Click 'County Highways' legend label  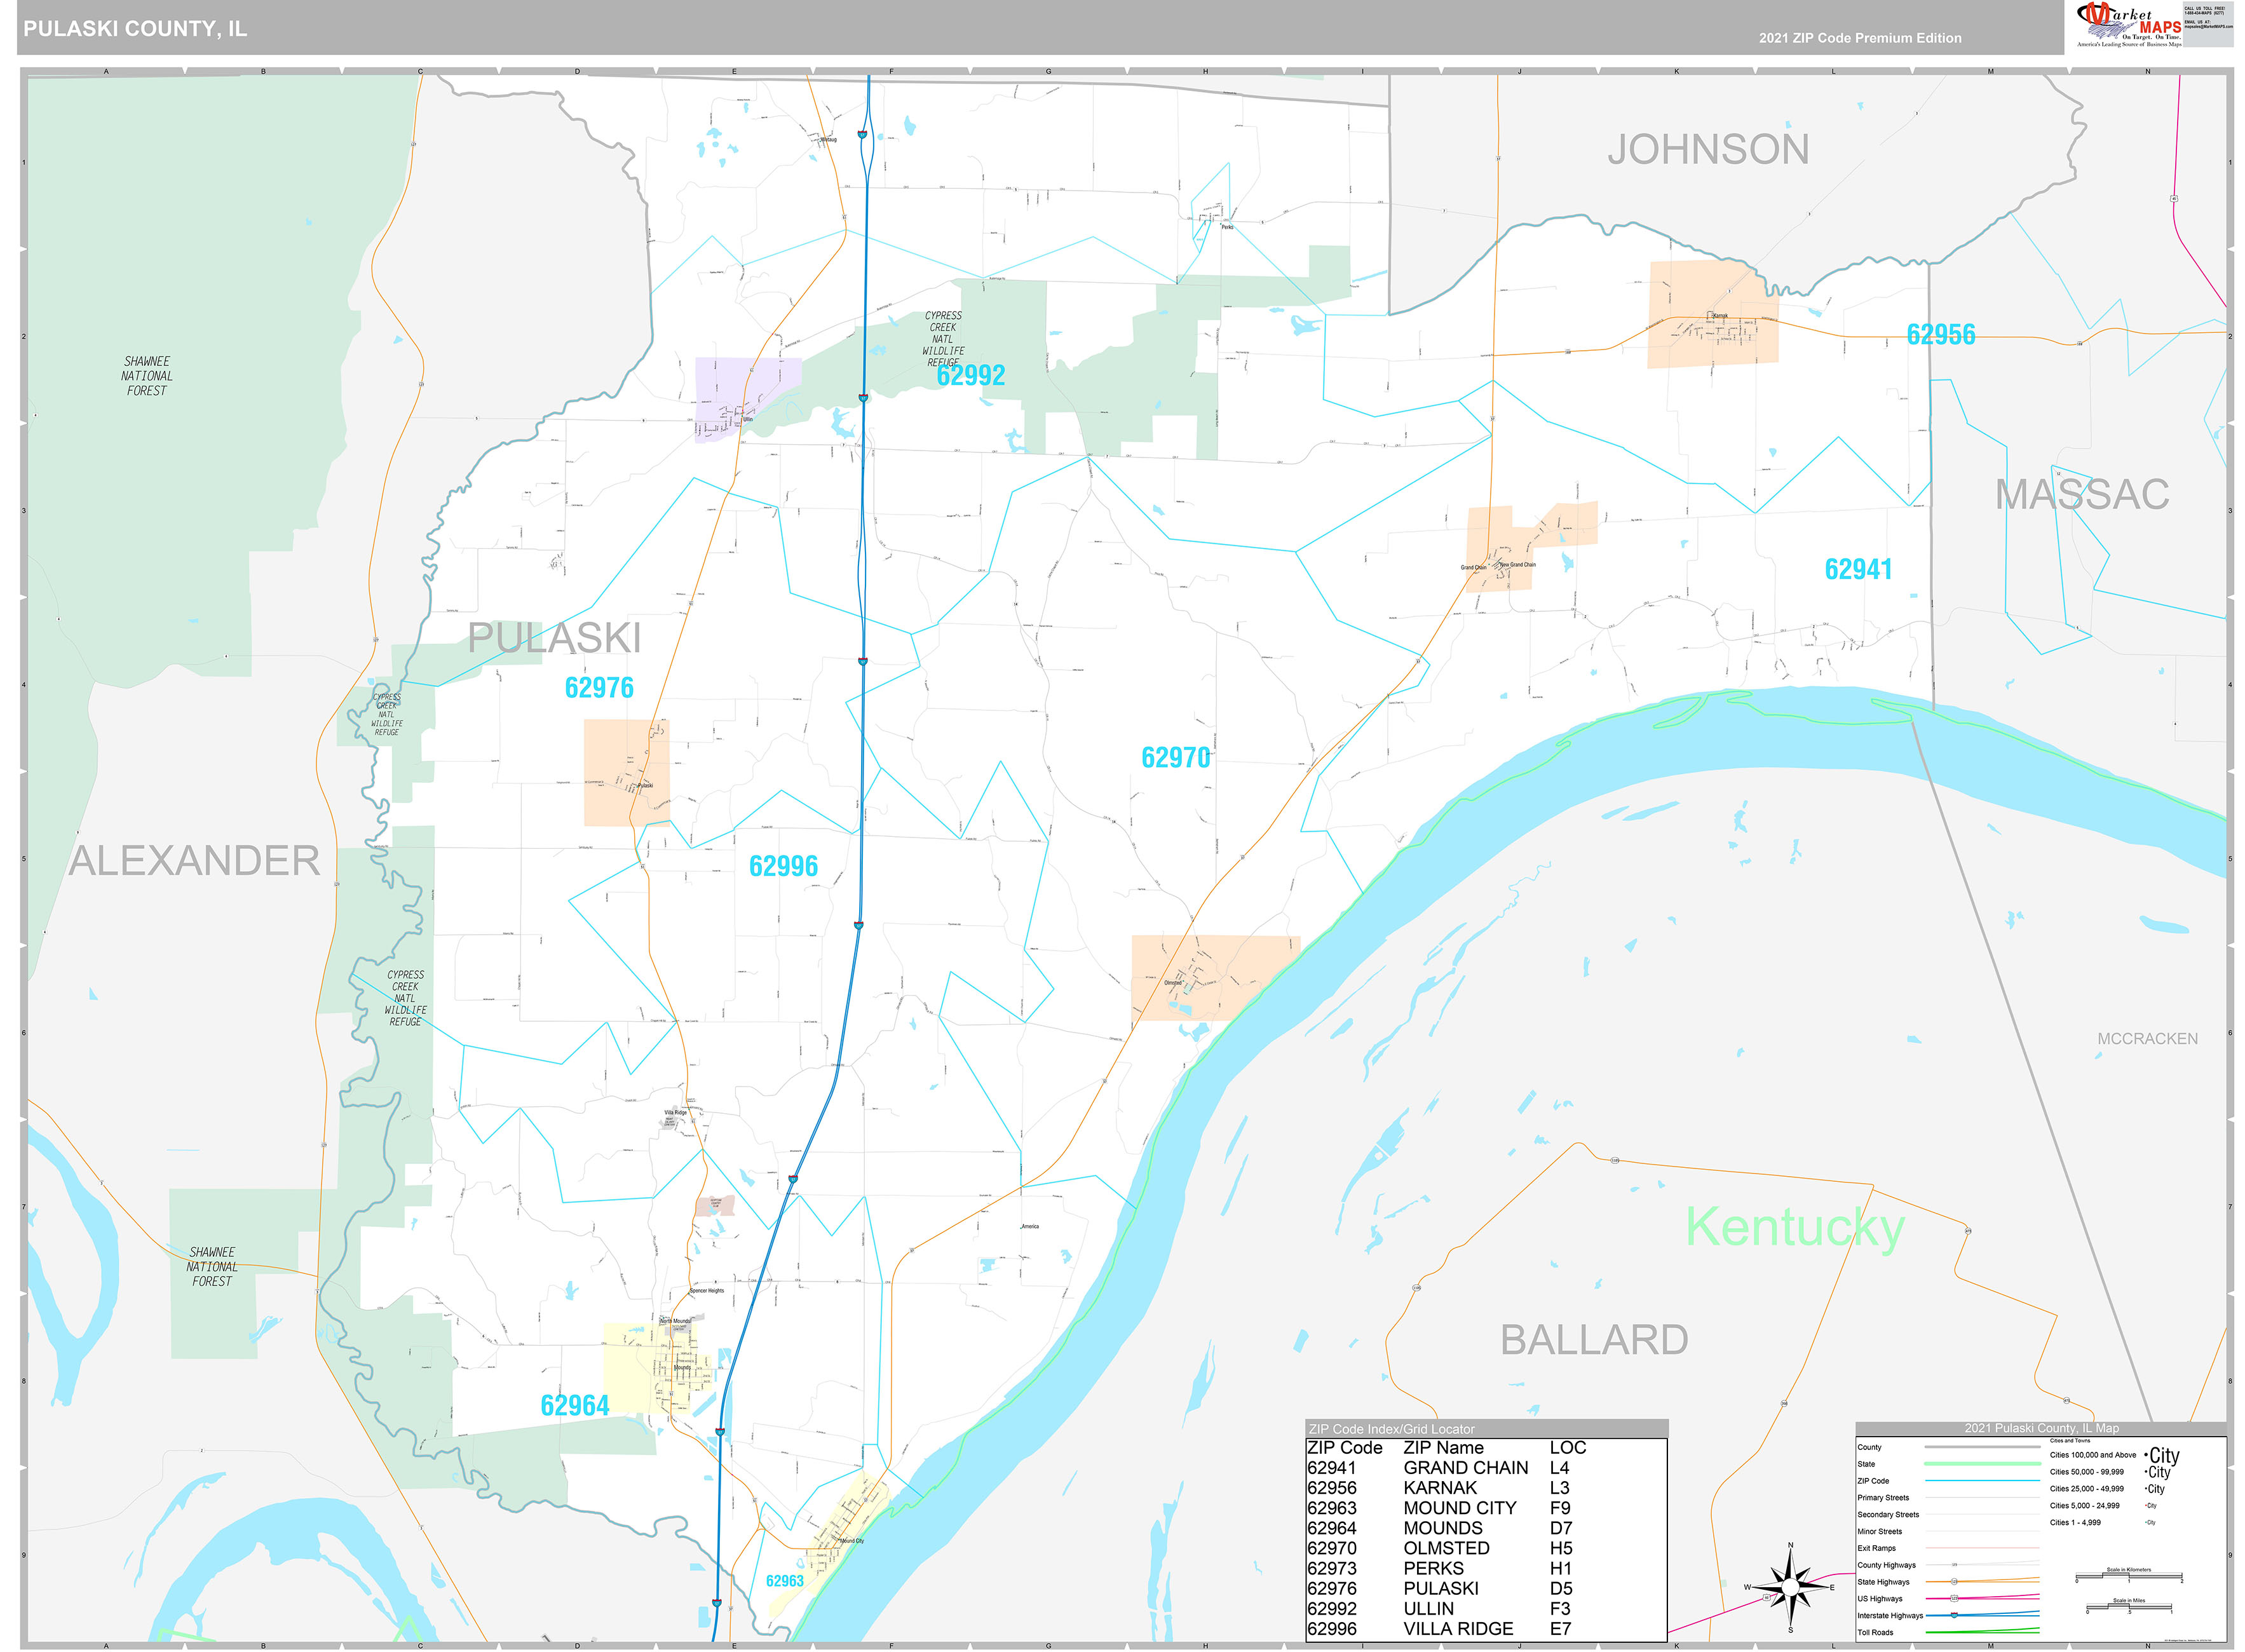[1887, 1565]
